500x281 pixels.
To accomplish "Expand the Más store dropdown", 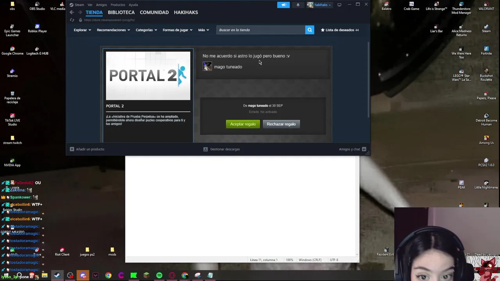I will 204,30.
